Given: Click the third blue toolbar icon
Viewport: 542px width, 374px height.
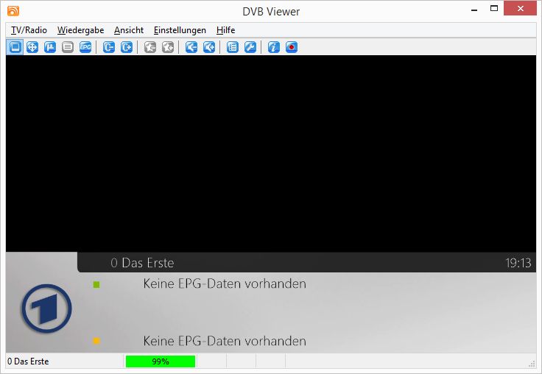Looking at the screenshot, I should click(50, 47).
